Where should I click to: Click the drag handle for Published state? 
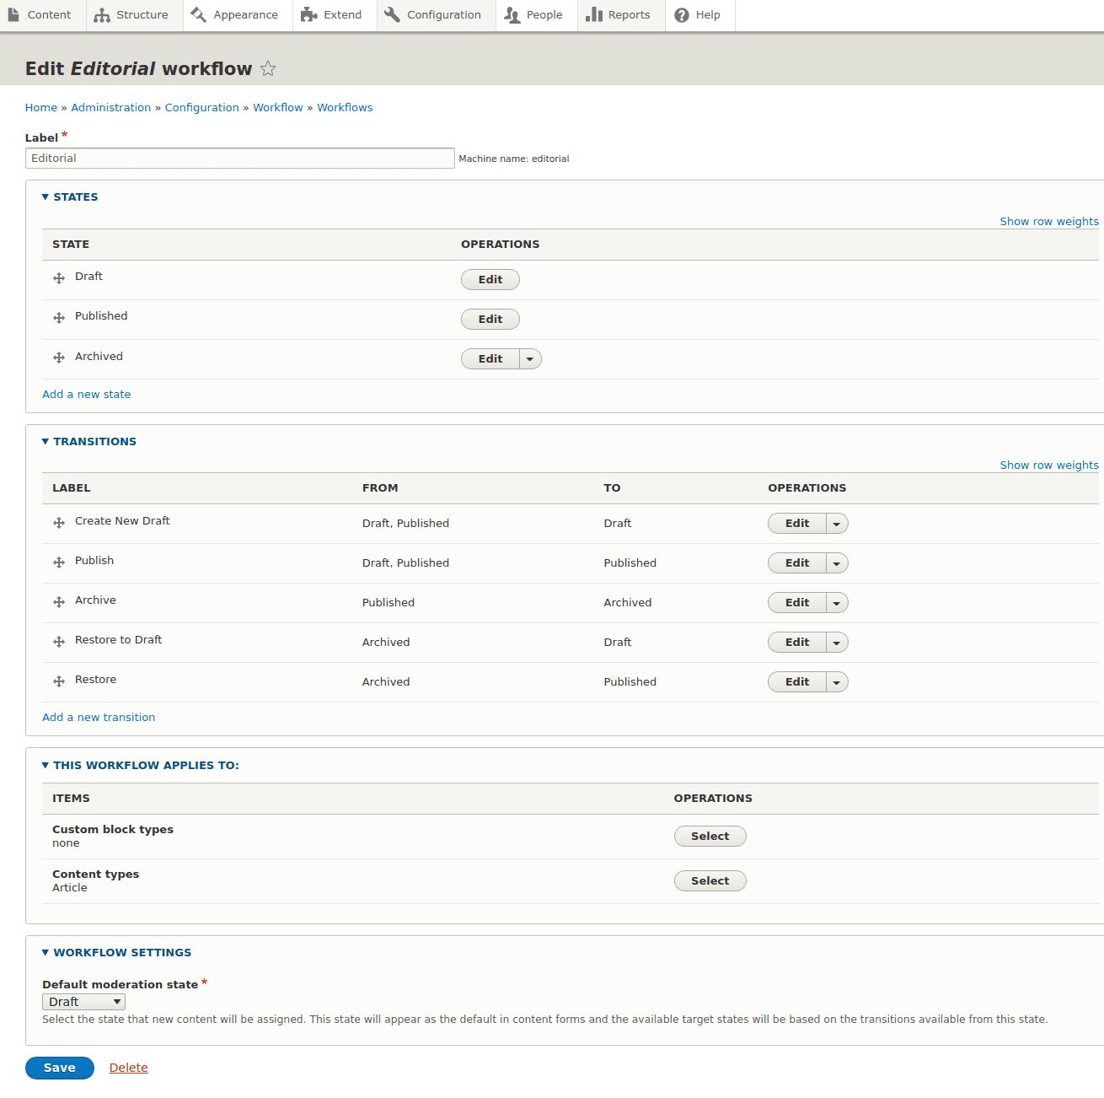[x=59, y=318]
